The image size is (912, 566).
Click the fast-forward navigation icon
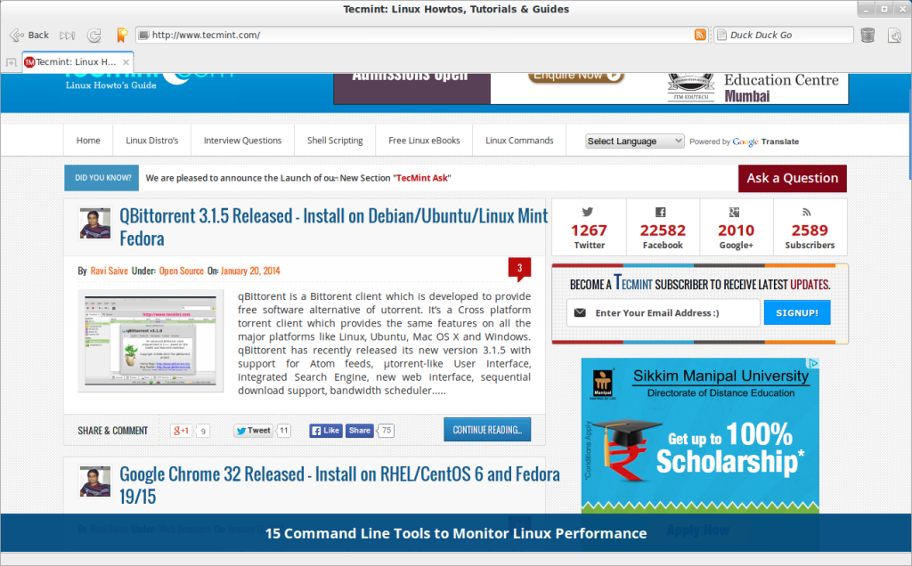[x=67, y=35]
